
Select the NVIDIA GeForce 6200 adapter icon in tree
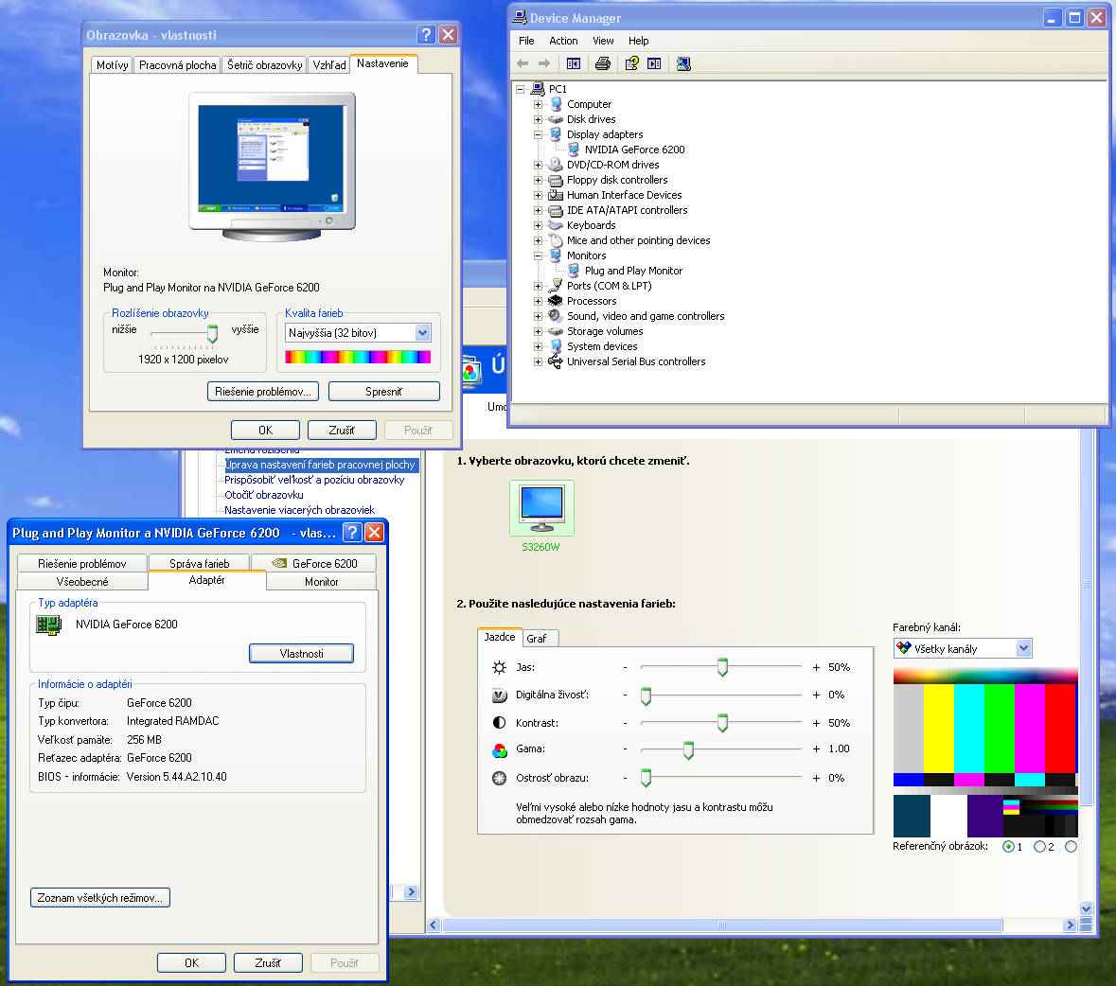574,150
